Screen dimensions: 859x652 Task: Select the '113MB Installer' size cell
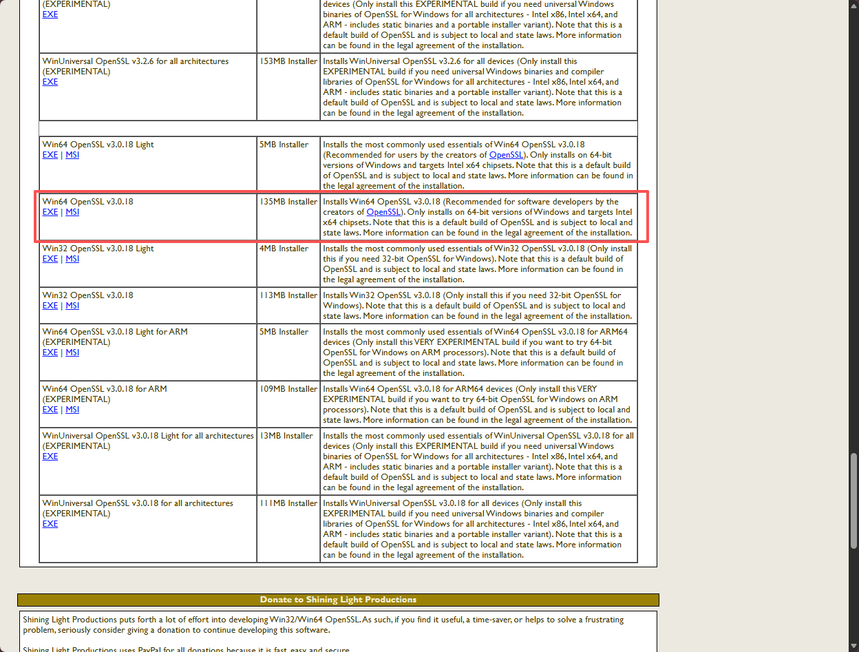[x=288, y=306]
